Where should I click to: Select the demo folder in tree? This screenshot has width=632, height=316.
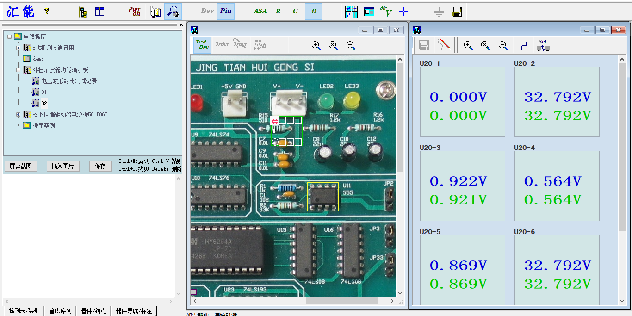coord(38,59)
